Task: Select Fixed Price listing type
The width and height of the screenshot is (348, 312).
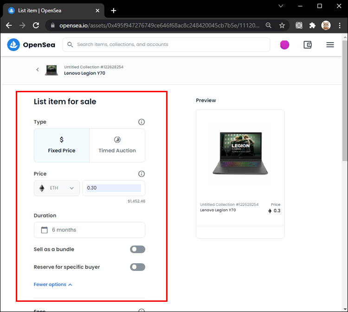Action: (62, 146)
